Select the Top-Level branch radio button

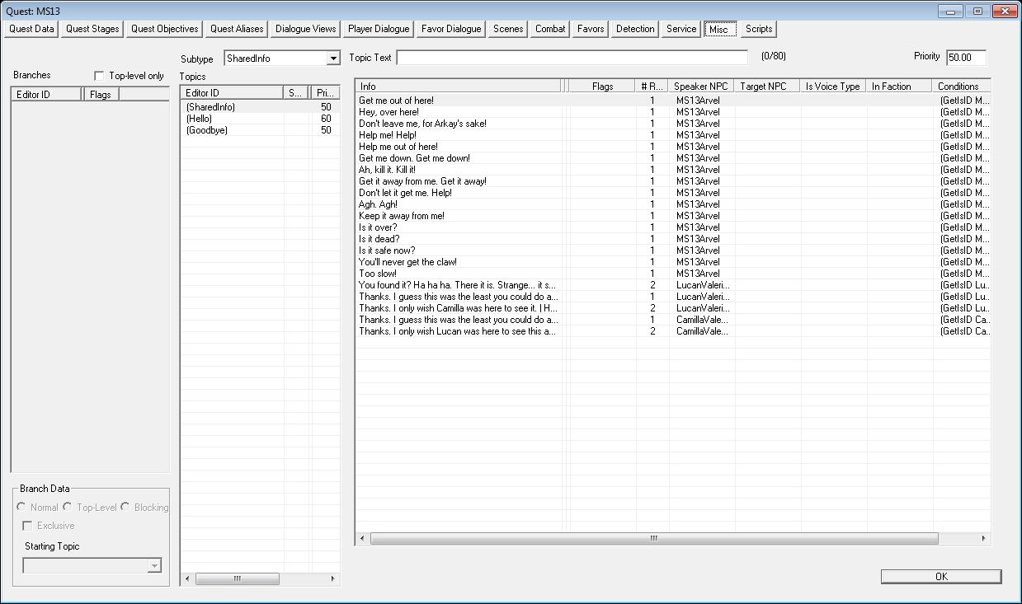point(68,508)
